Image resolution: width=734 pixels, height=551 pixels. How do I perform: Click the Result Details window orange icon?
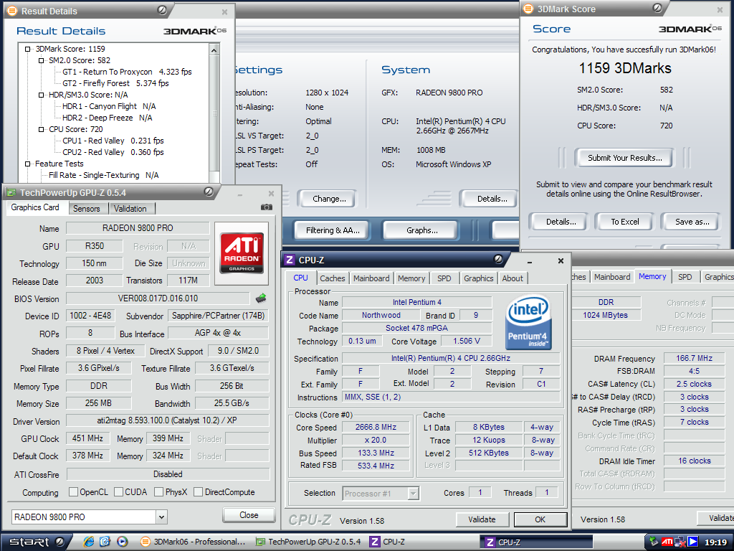click(x=13, y=11)
